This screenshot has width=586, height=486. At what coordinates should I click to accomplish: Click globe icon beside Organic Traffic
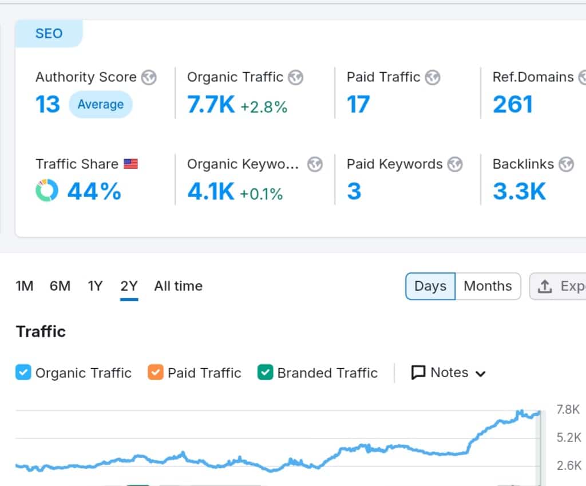tap(295, 77)
